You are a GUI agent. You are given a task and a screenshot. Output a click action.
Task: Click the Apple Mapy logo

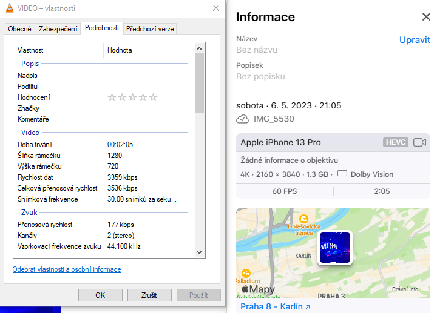(x=258, y=289)
